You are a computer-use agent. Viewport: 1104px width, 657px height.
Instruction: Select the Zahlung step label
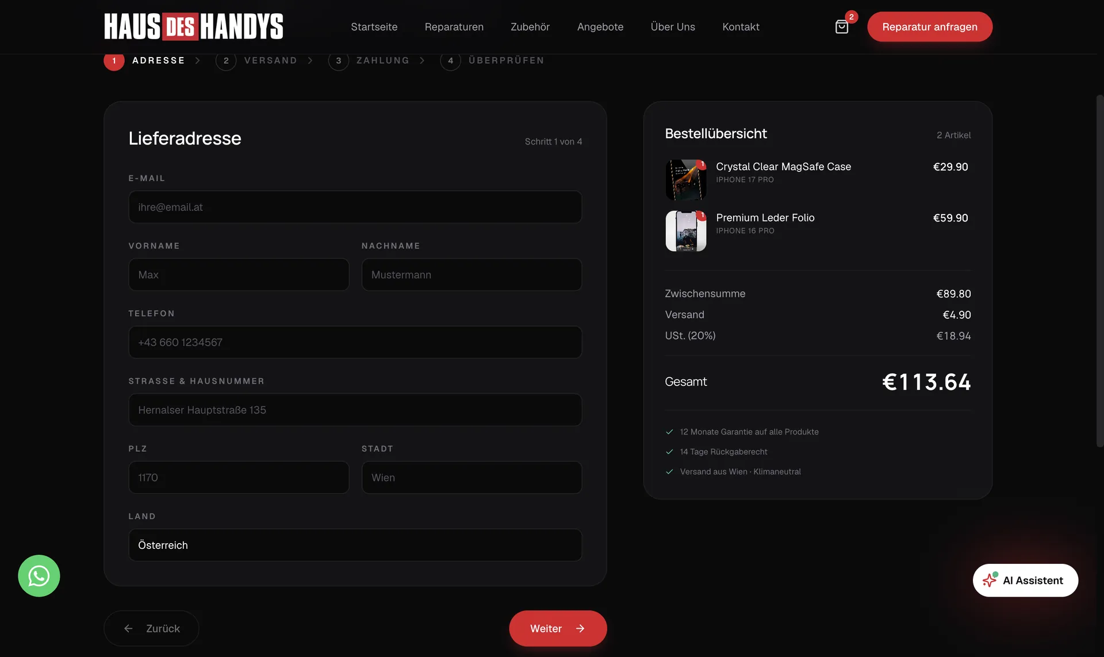click(383, 60)
